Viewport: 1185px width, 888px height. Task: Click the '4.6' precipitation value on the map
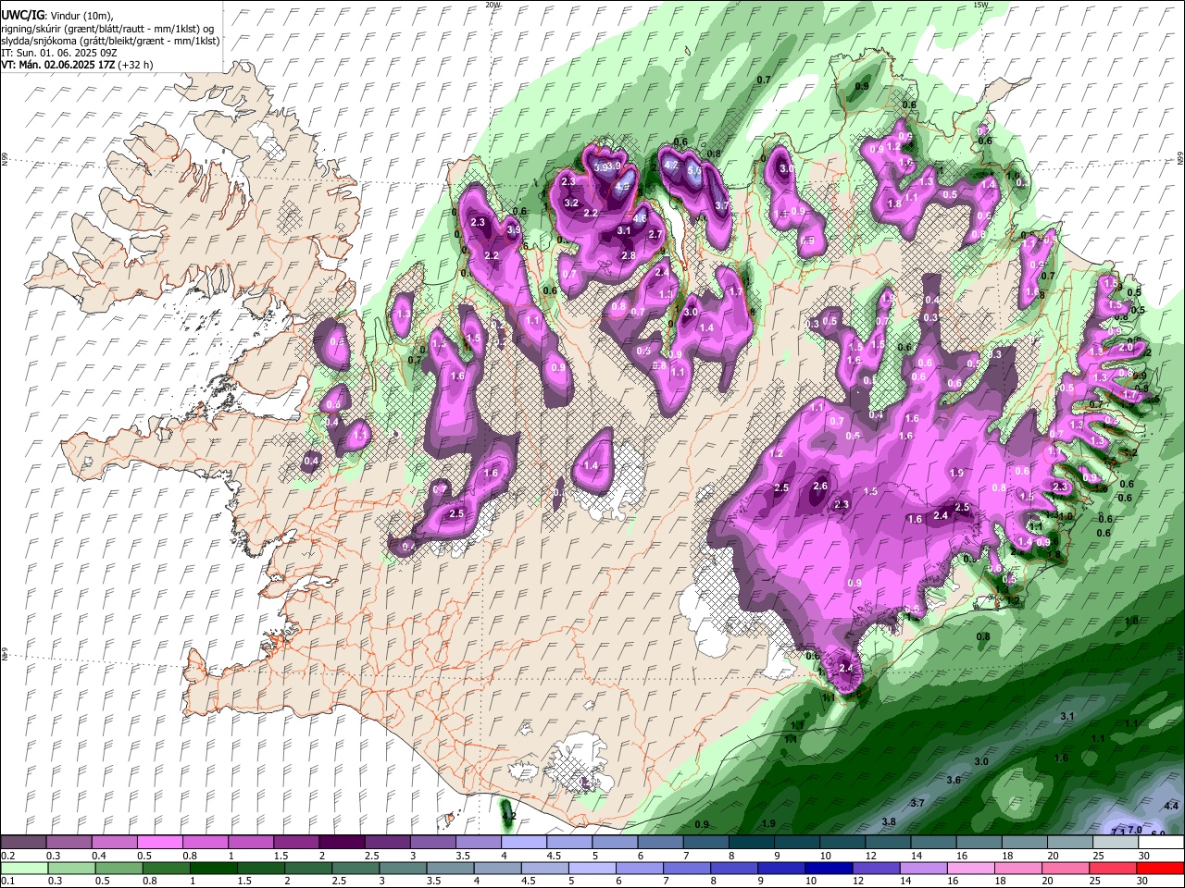(639, 218)
